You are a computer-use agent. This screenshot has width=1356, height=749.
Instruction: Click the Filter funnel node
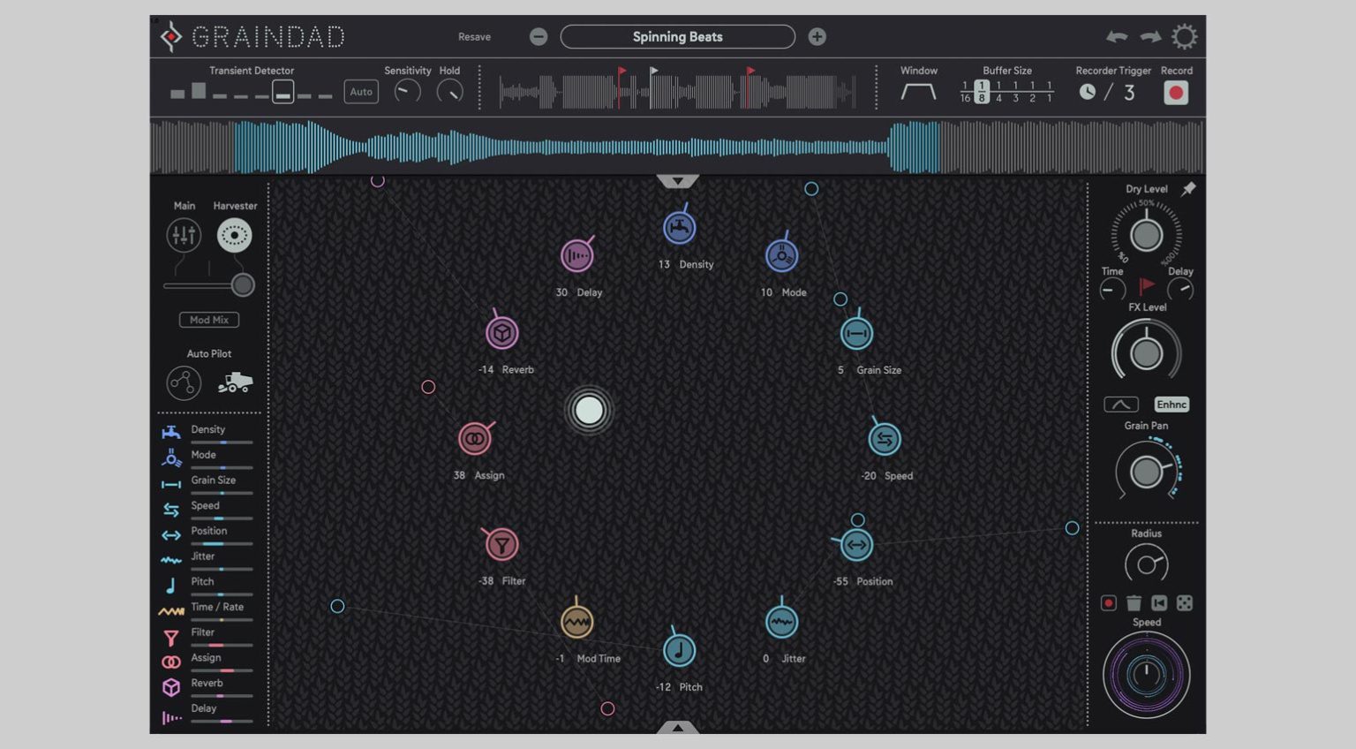click(x=501, y=545)
